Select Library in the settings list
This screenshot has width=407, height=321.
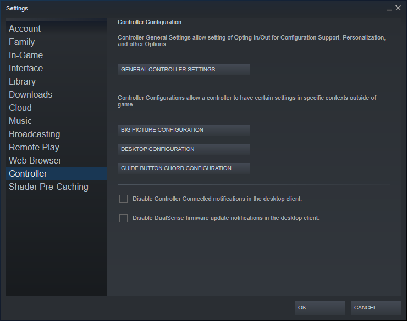point(23,82)
